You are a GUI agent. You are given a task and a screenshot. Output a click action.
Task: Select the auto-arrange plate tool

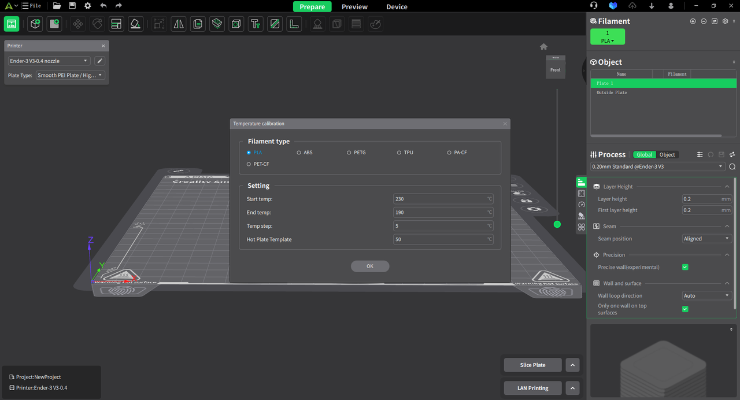[116, 24]
